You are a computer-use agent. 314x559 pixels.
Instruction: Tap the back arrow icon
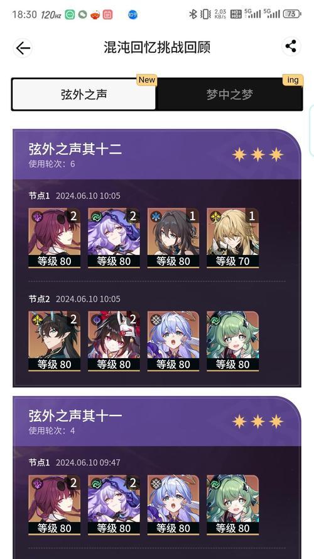[x=23, y=48]
